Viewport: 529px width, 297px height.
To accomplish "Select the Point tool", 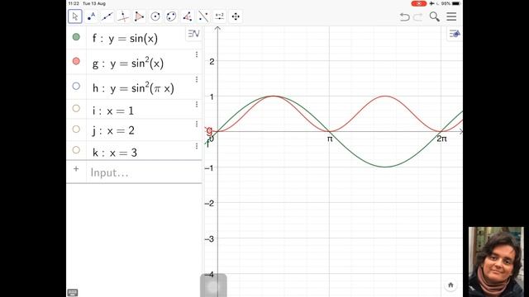I will coord(91,16).
